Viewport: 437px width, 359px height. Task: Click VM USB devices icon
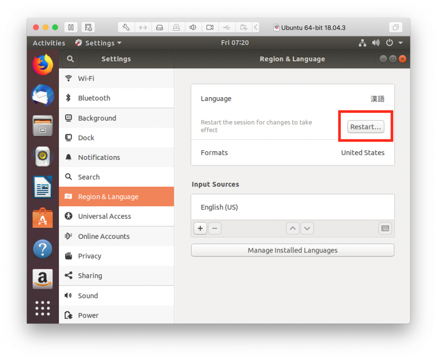(x=227, y=27)
